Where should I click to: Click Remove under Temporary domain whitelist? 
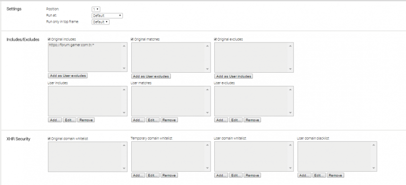click(169, 176)
